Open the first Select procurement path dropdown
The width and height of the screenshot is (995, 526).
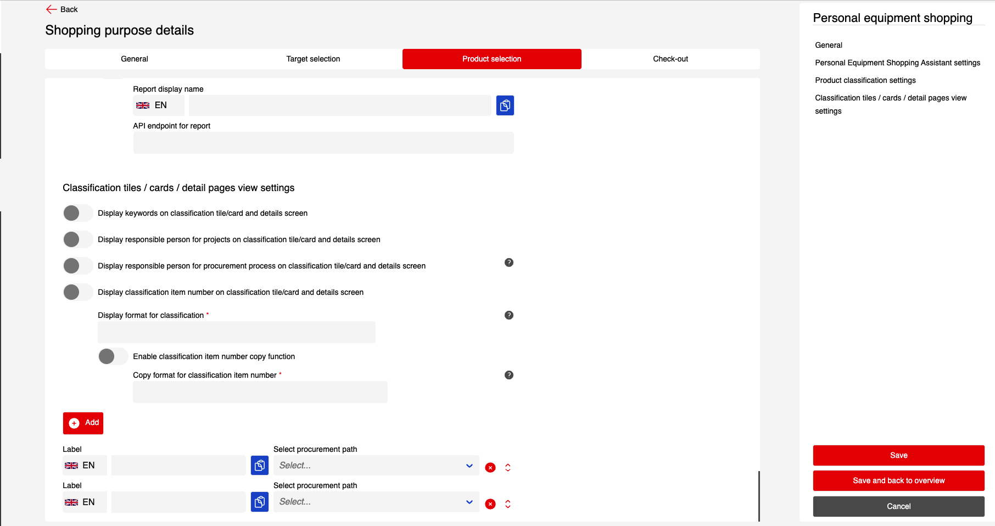tap(376, 466)
